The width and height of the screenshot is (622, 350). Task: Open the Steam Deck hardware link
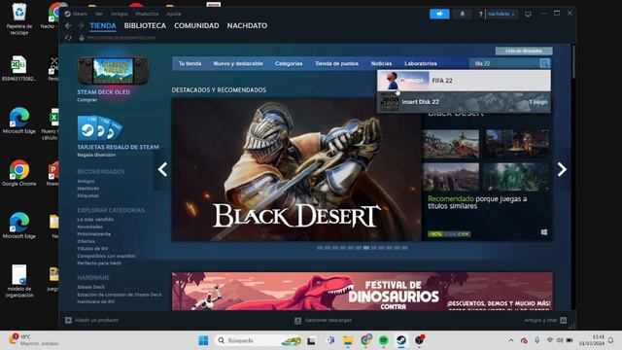coord(90,287)
